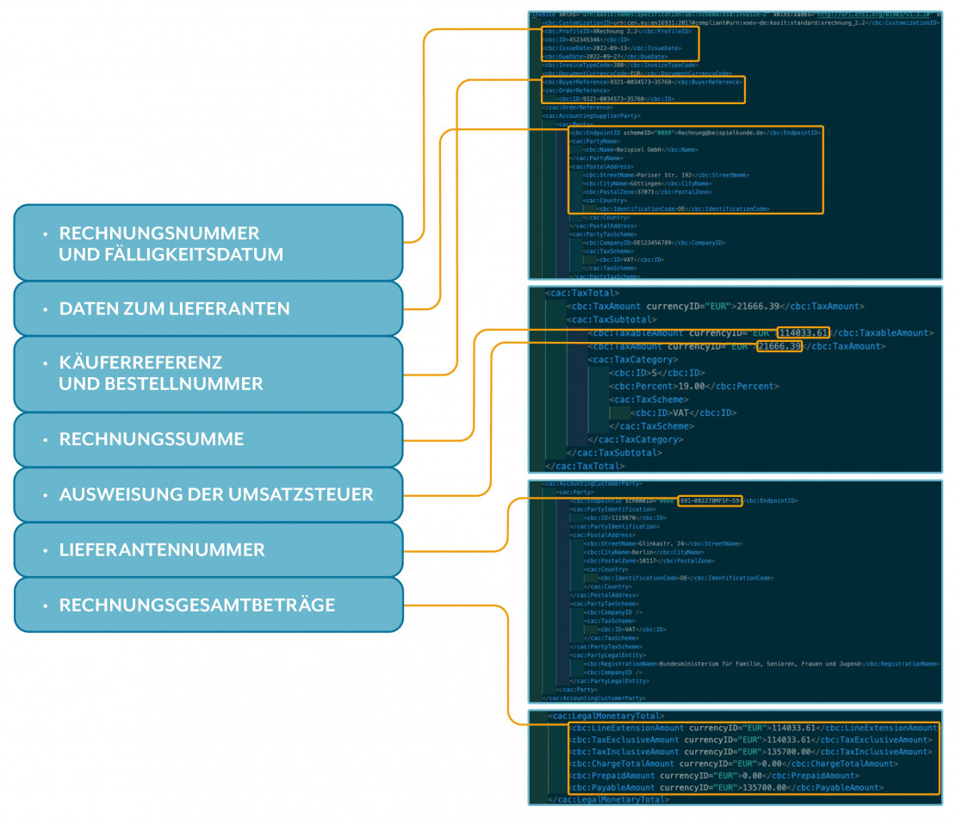956x825 pixels.
Task: Click the closing cac:TaxTotal tag
Action: point(586,467)
